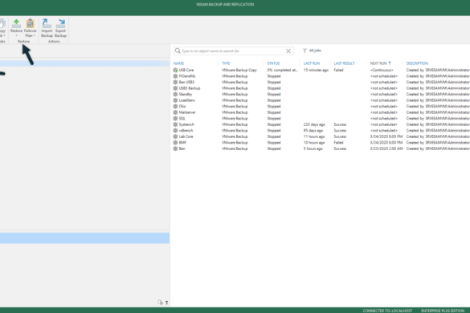
Task: Click the navigation pane options icon
Action: pos(160,303)
